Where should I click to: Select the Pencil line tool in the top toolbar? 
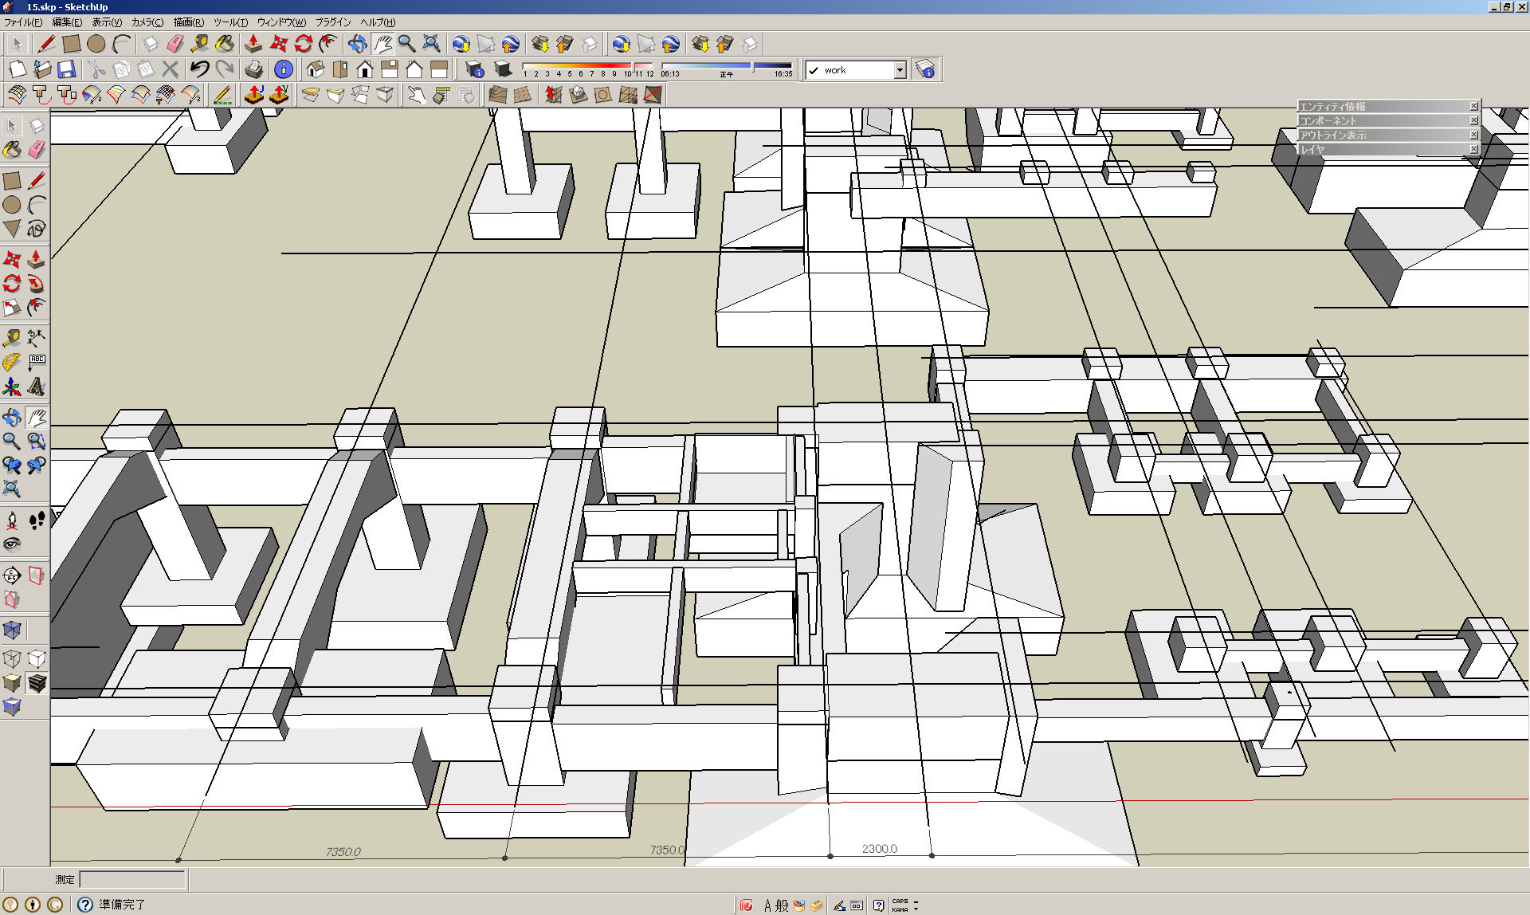[x=46, y=44]
